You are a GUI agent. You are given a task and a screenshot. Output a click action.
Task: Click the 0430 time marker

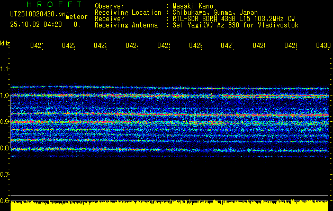click(323, 46)
